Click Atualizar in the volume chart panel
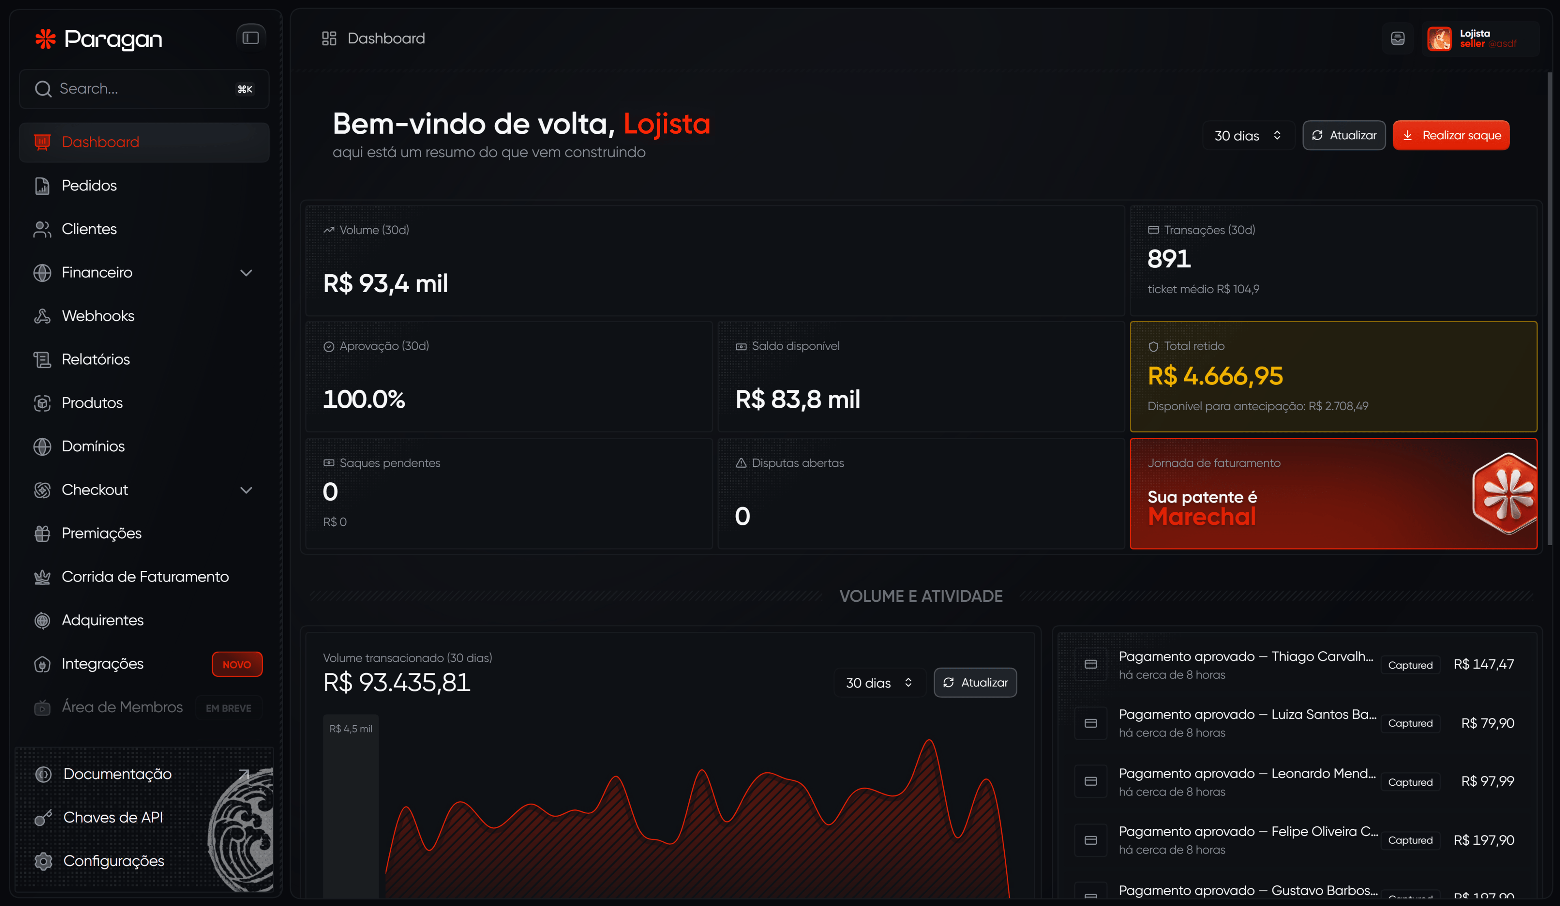Screen dimensions: 1560x906 (975, 683)
